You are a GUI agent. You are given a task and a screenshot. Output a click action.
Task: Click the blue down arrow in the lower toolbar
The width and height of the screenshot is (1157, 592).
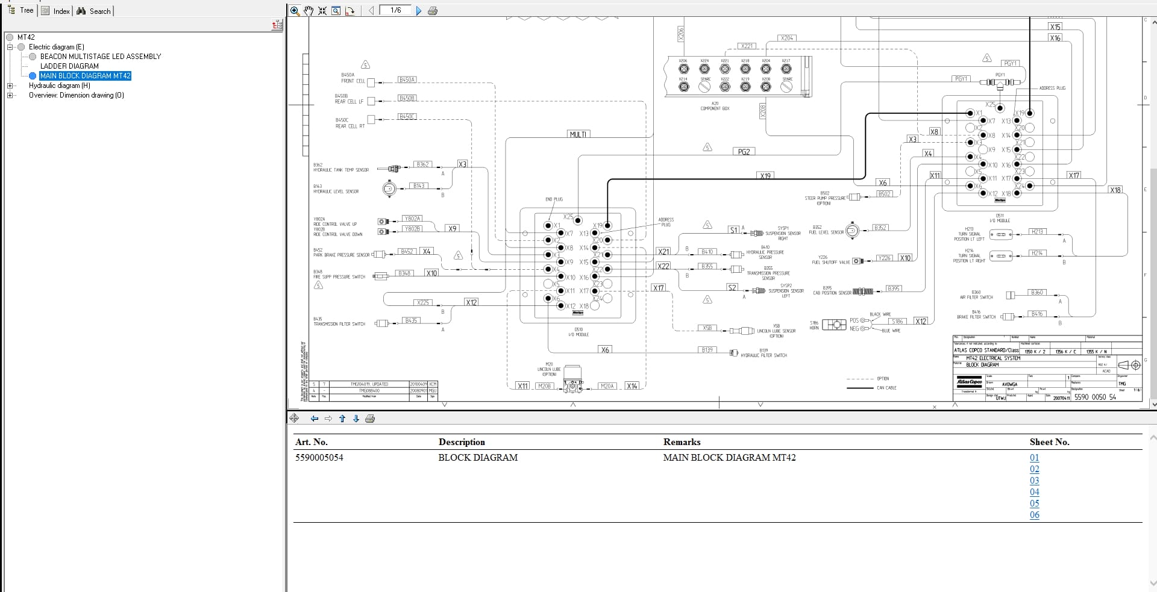coord(356,419)
